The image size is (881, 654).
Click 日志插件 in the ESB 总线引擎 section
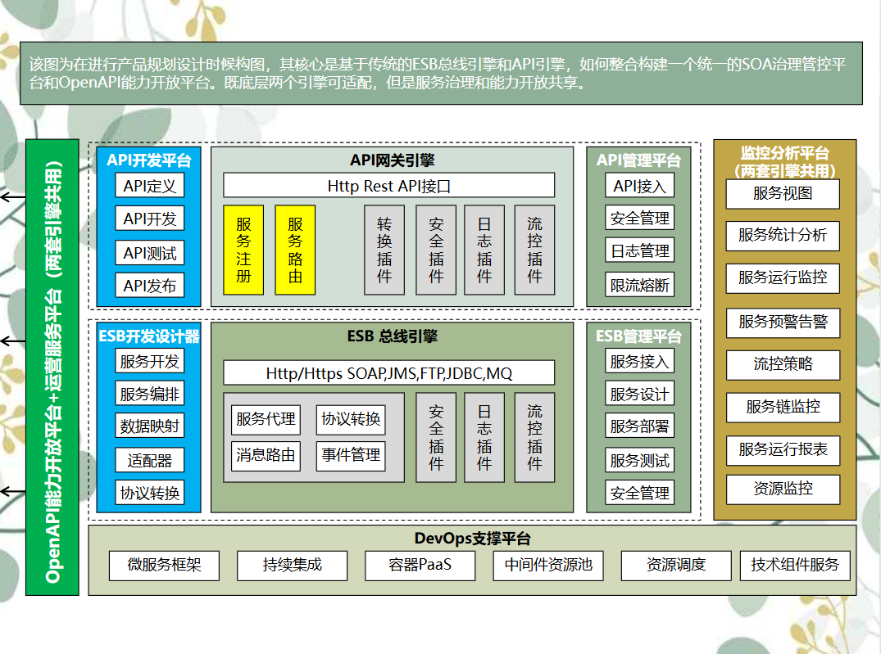(x=484, y=437)
